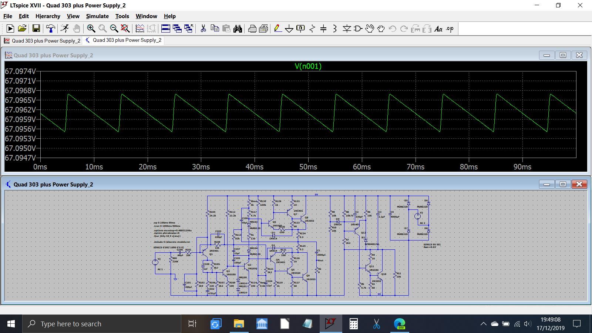This screenshot has height=333, width=592.
Task: Save the schematic with the floppy icon
Action: (x=36, y=28)
